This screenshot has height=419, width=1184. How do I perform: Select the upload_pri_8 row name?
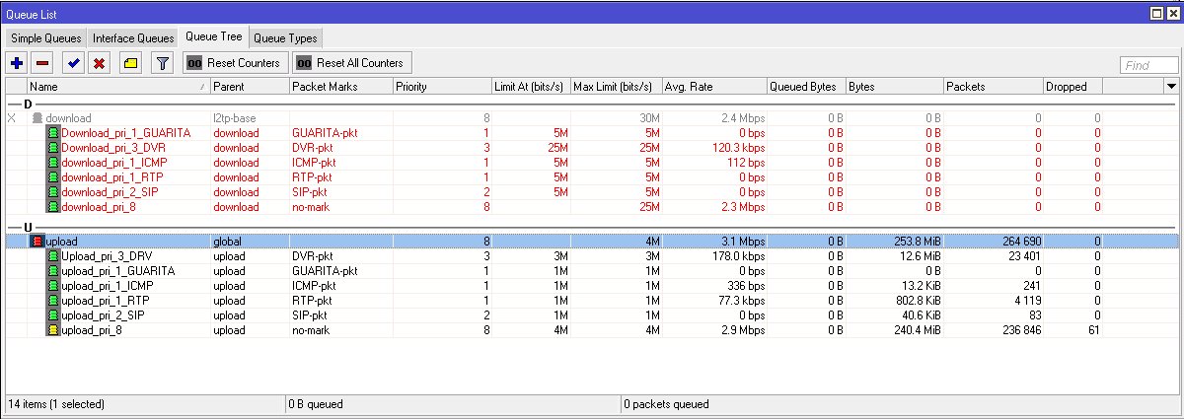92,330
